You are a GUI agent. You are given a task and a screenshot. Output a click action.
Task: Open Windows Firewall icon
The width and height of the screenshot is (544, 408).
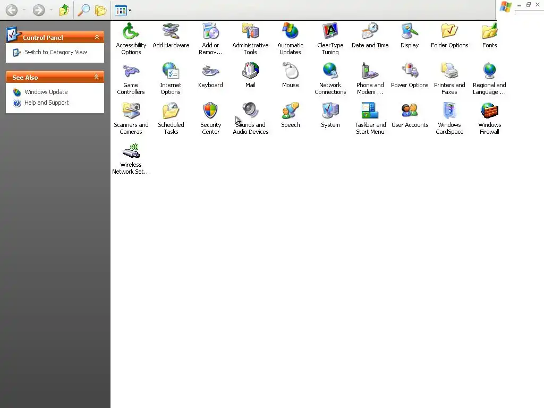click(x=489, y=111)
